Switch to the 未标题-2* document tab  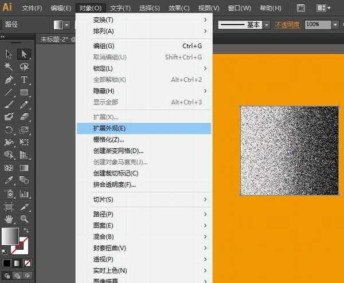tap(55, 40)
